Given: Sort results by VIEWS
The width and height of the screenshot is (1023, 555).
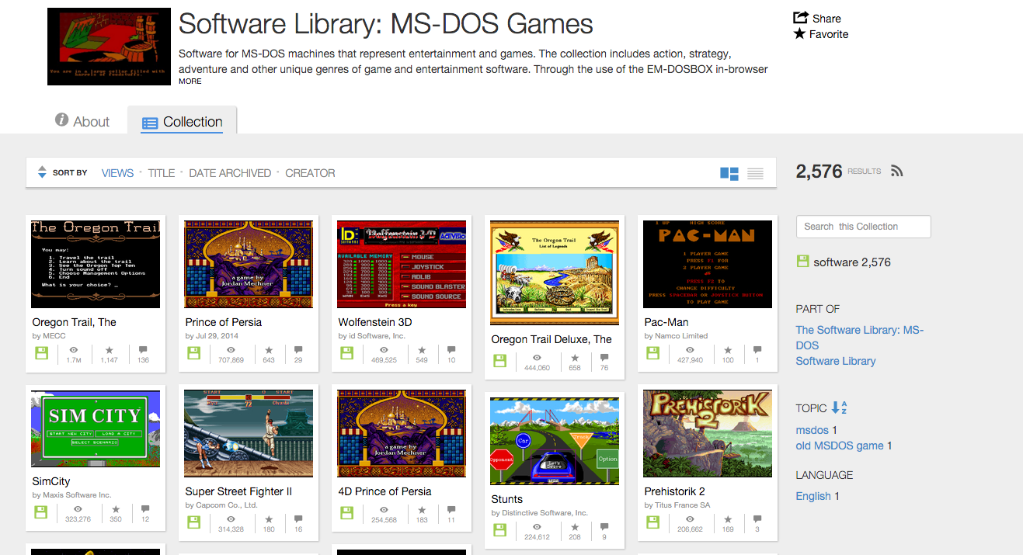Looking at the screenshot, I should click(x=117, y=173).
